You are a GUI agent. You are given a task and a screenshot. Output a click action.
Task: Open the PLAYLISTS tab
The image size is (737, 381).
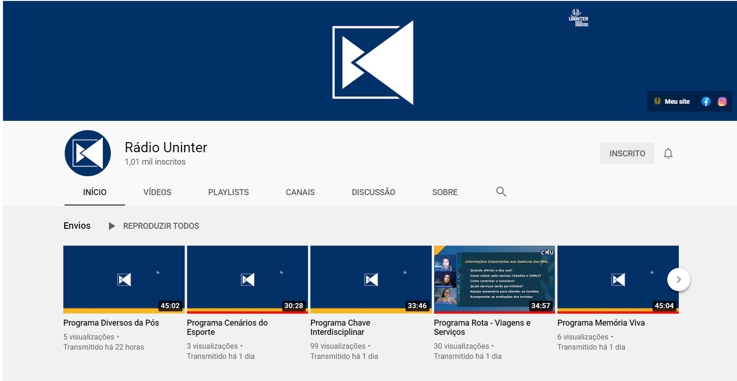(x=228, y=192)
